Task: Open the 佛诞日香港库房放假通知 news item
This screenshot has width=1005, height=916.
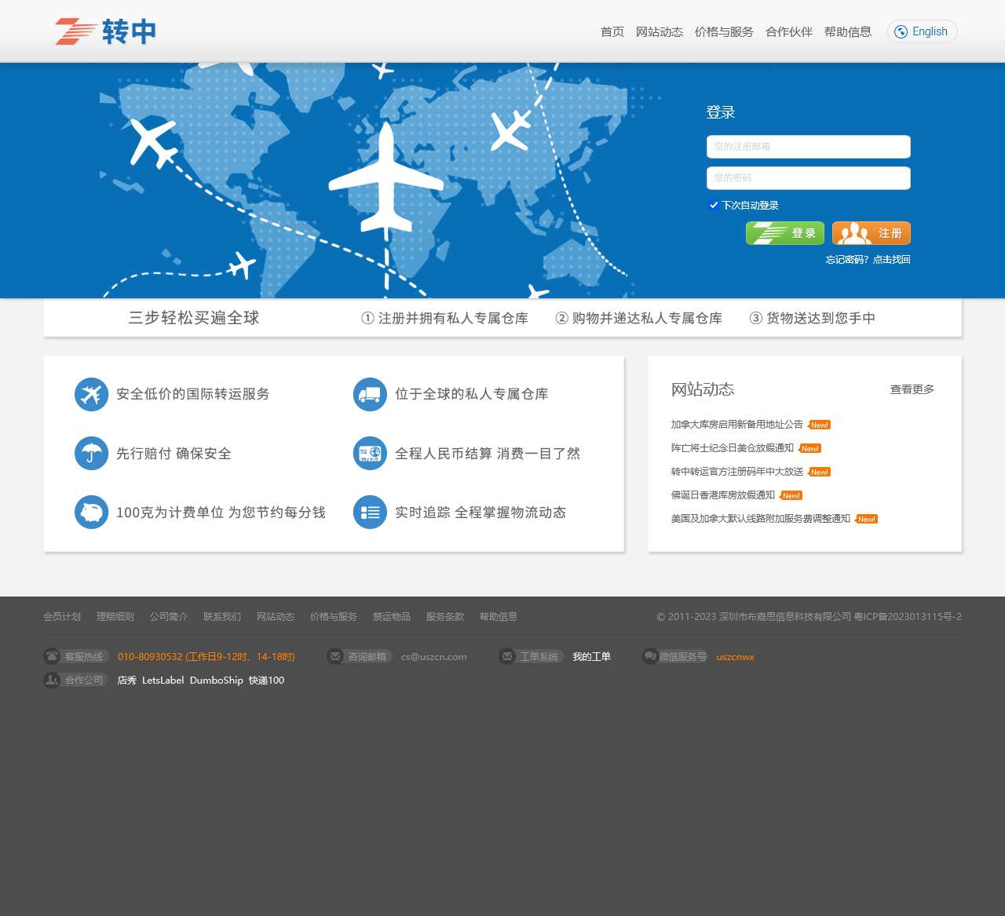Action: click(x=723, y=495)
